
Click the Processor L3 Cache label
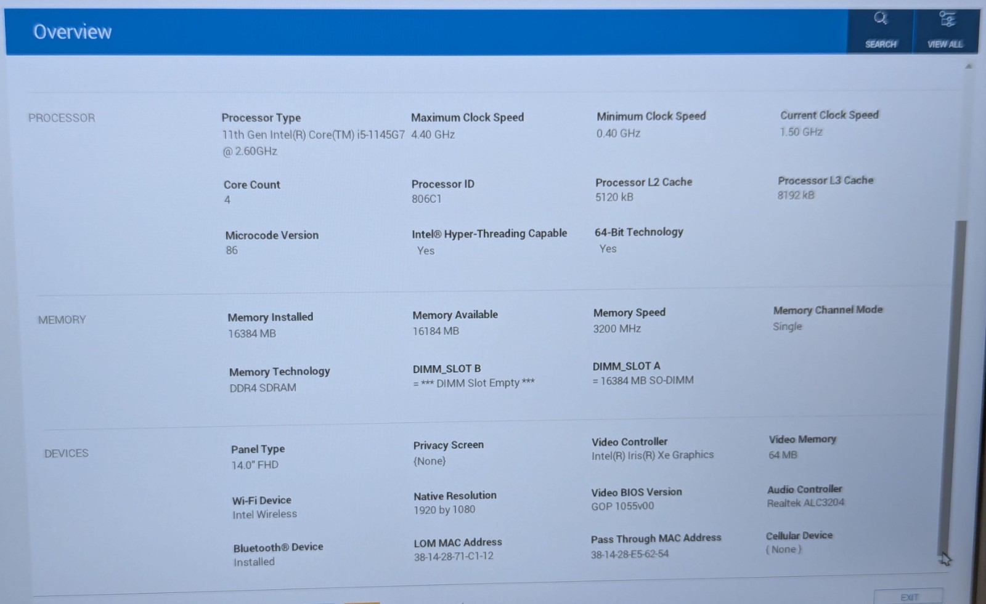coord(825,180)
